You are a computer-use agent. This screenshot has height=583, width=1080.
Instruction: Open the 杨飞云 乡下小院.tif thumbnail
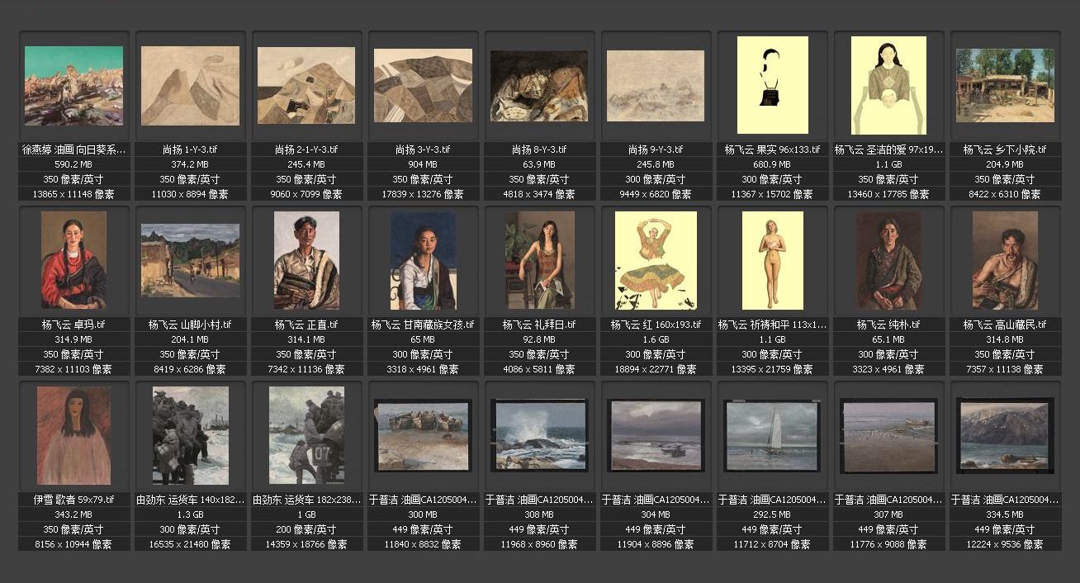click(1005, 85)
